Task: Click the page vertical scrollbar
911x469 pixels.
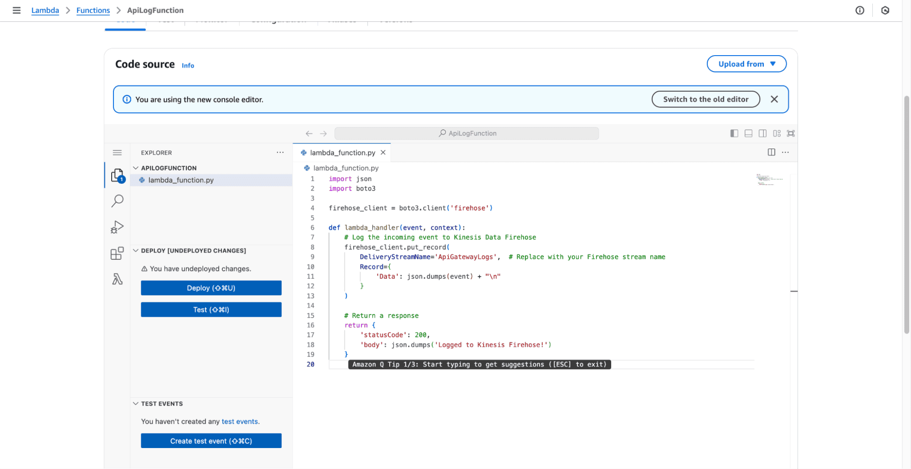Action: tap(906, 214)
